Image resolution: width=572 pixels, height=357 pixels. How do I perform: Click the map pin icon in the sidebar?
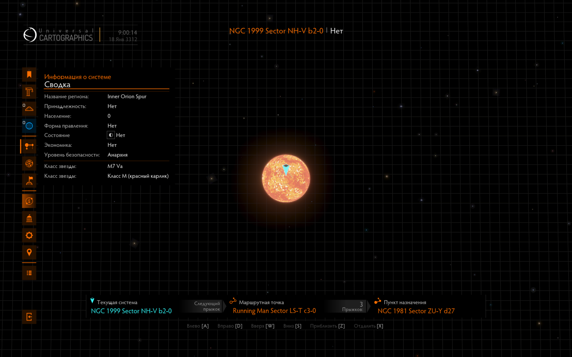pyautogui.click(x=29, y=252)
